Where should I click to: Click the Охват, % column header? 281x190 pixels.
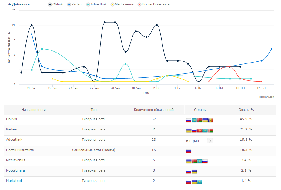pos(246,110)
